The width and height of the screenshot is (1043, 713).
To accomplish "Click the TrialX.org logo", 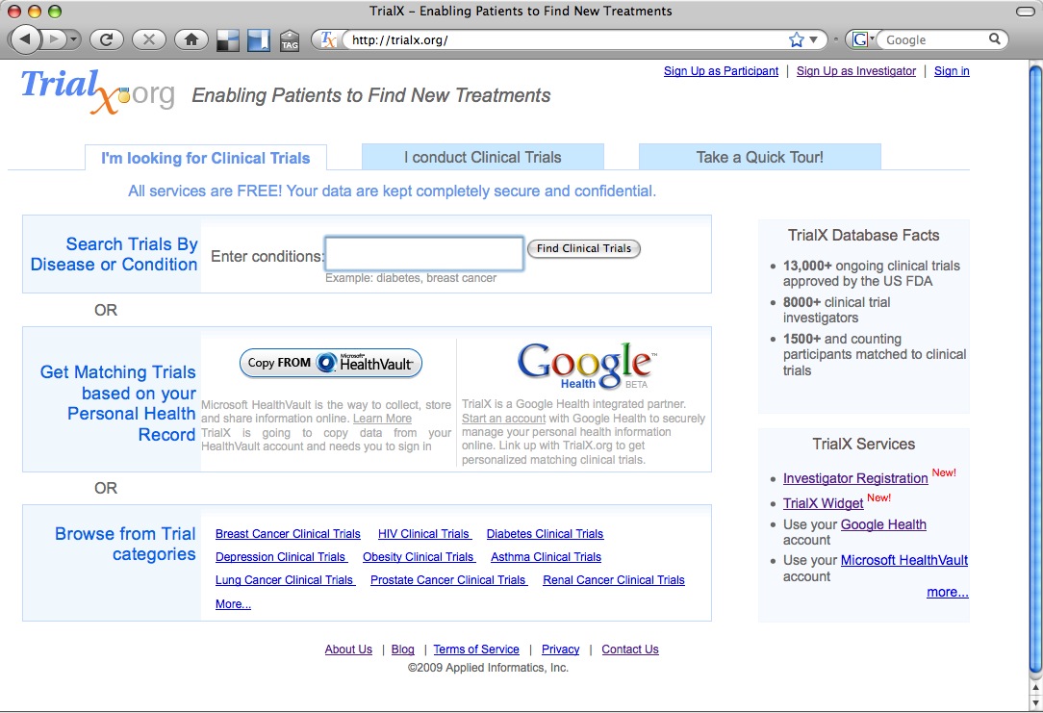I will pyautogui.click(x=98, y=91).
